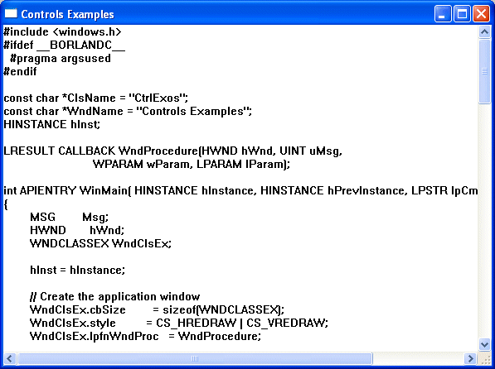Click the Controls Examples title bar text

coord(67,15)
